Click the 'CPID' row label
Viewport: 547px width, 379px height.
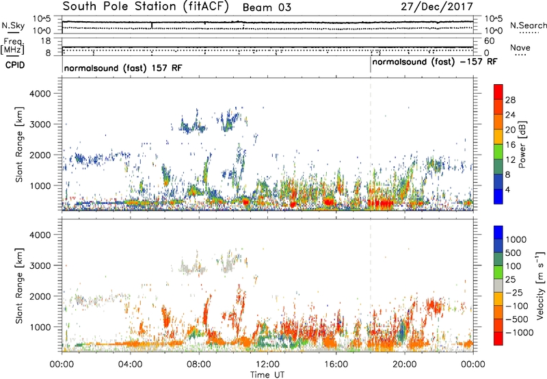tap(15, 65)
